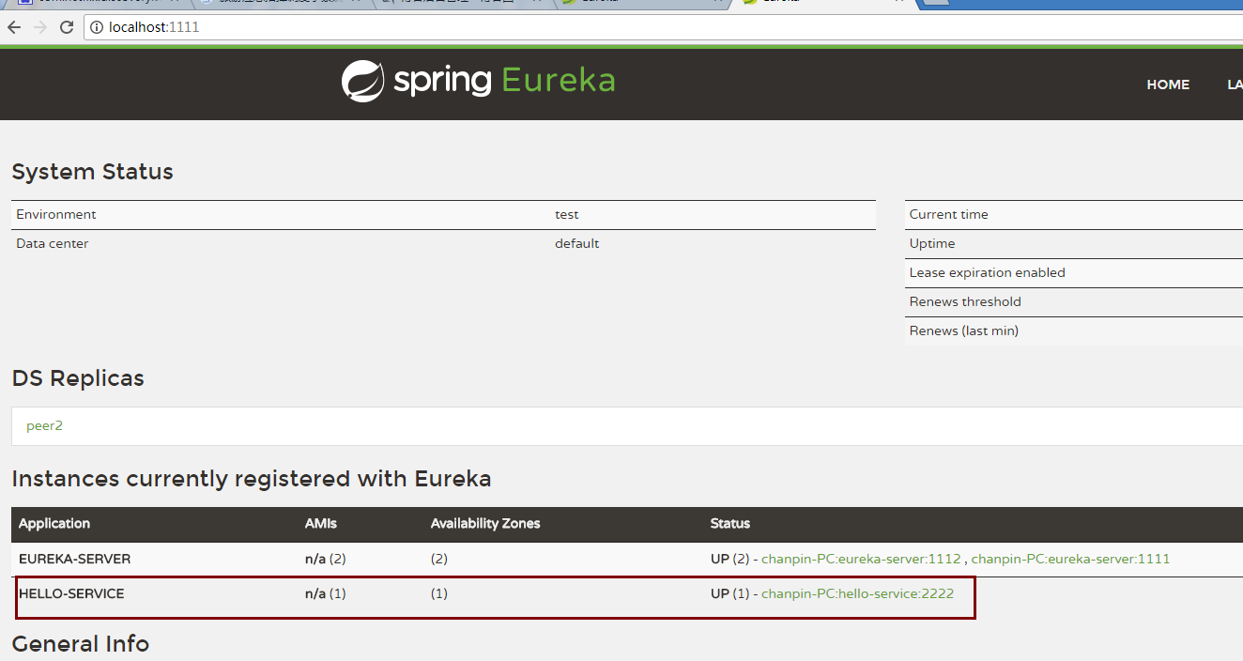Screen dimensions: 1243x661
Task: Select the Uptime label
Action: point(932,243)
